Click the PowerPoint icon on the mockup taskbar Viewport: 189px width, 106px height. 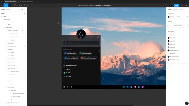[x=135, y=87]
